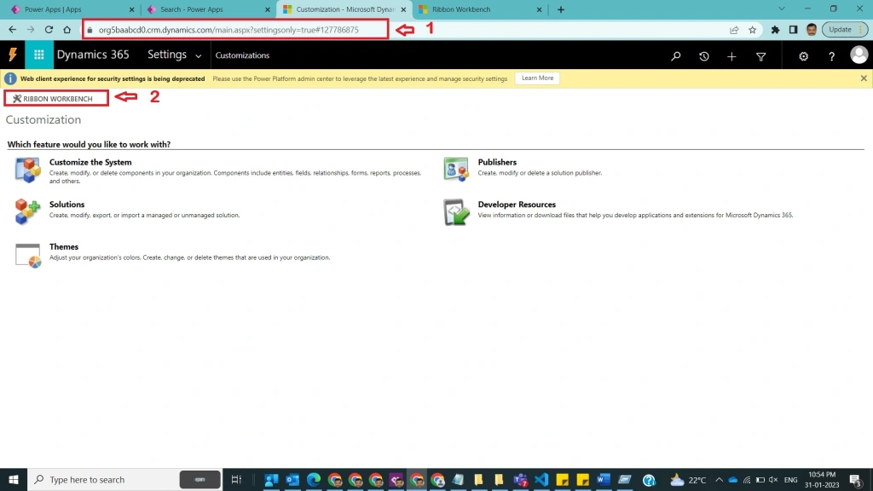The image size is (873, 491).
Task: Click the Ribbon Workbench button
Action: pos(53,99)
